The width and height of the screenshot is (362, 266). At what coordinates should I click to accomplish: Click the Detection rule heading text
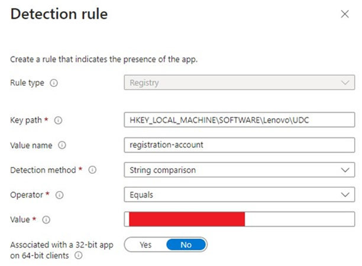click(x=59, y=14)
